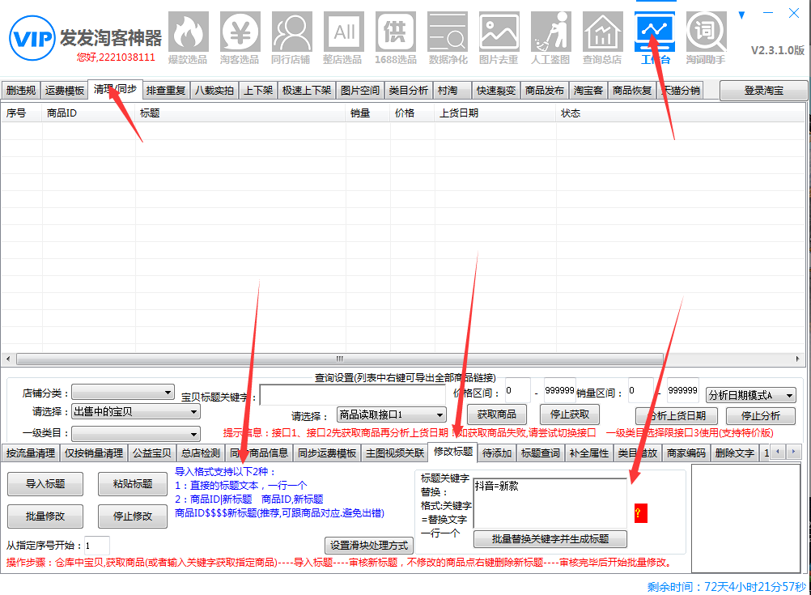811x595 pixels.
Task: Switch to the 图片空间 tab
Action: coord(360,91)
